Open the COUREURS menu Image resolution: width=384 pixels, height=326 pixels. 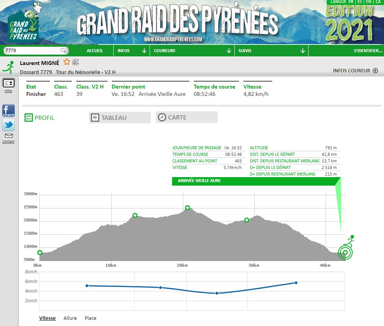coord(165,51)
